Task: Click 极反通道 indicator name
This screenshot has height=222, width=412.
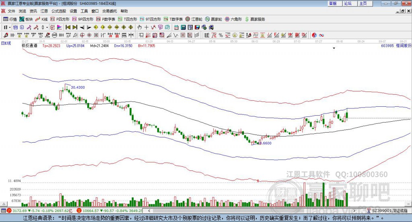Action: [x=29, y=46]
